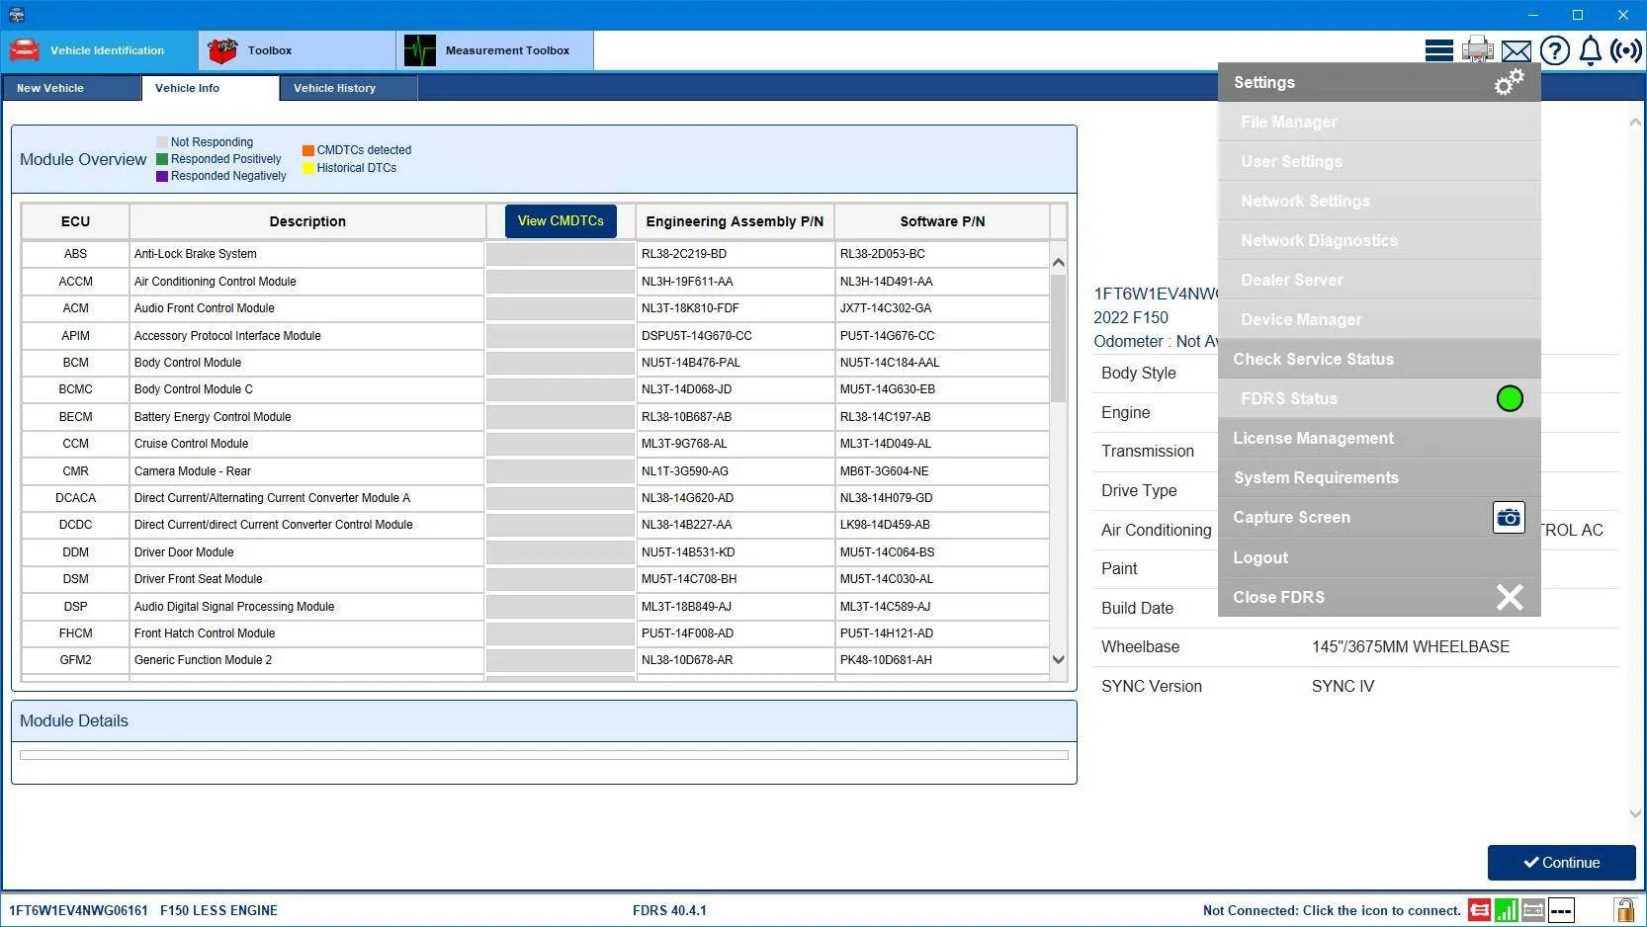The height and width of the screenshot is (927, 1647).
Task: Select License Management menu entry
Action: 1379,438
